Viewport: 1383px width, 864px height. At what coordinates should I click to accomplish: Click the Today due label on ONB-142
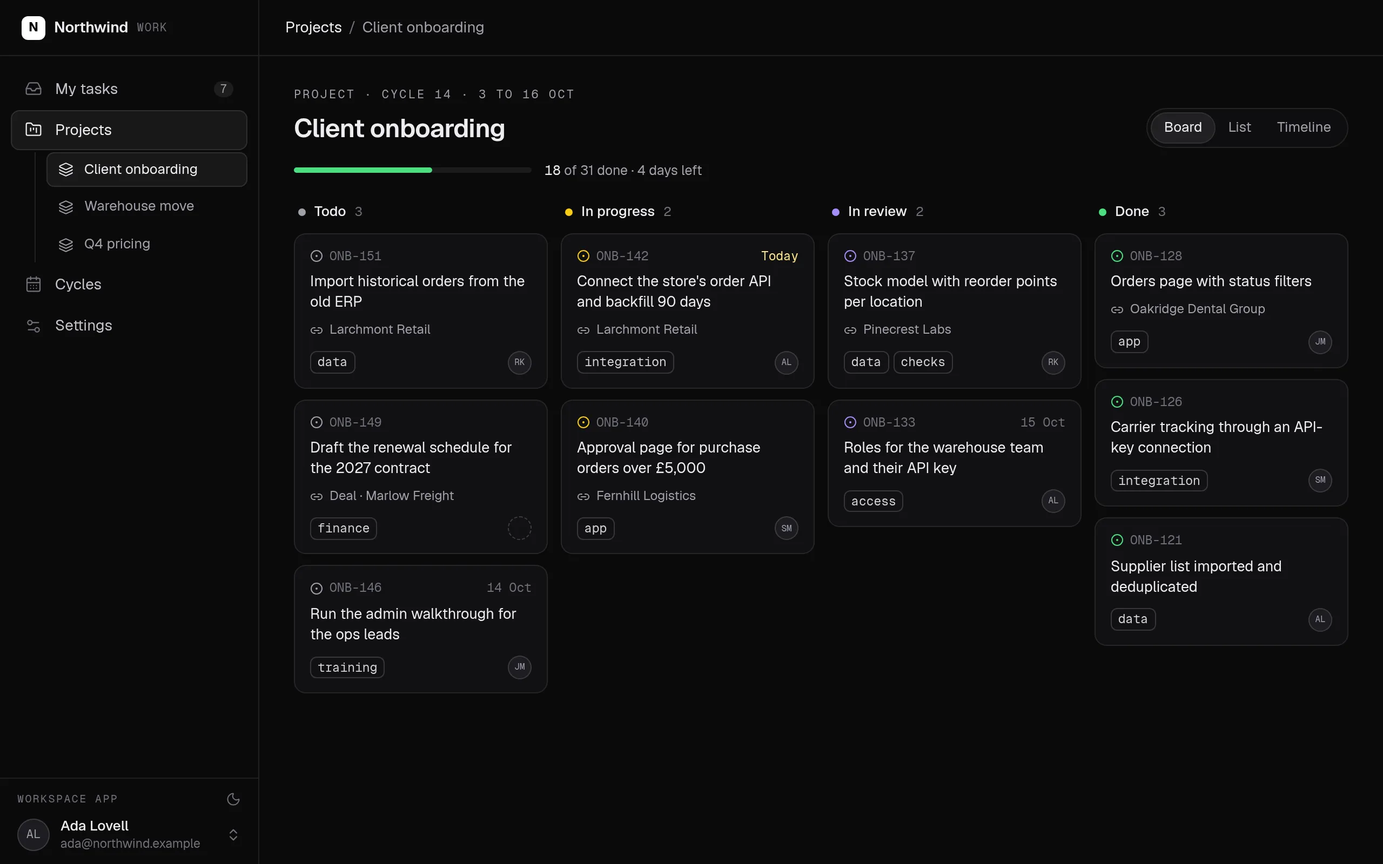point(779,256)
